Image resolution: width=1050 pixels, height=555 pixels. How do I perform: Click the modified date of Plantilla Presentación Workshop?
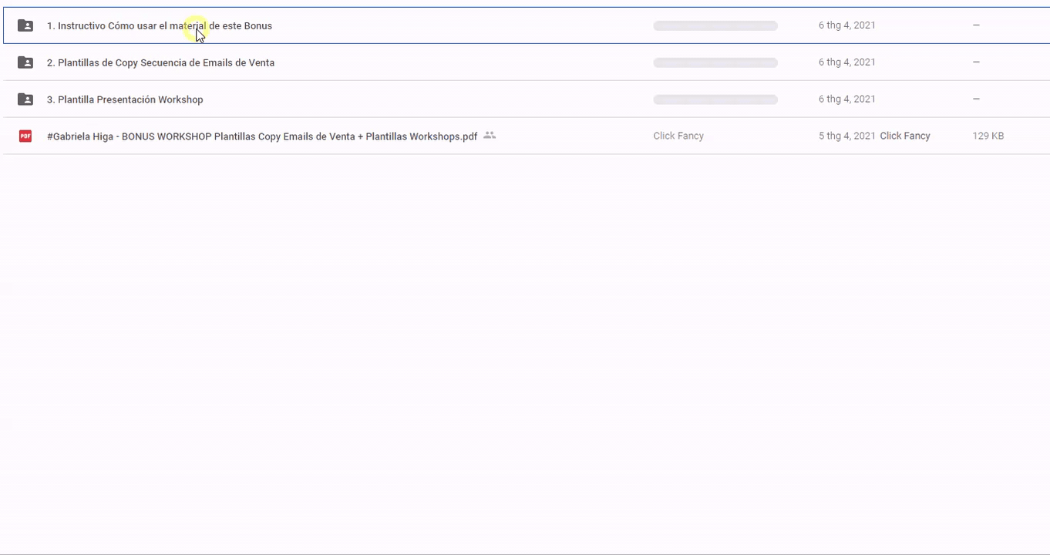click(x=847, y=99)
